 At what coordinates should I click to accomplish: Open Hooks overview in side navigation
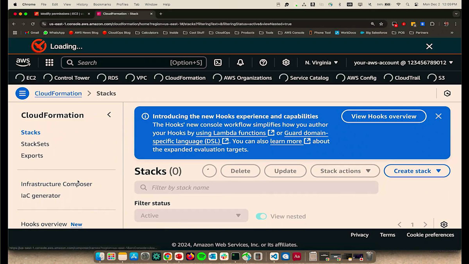coord(44,224)
